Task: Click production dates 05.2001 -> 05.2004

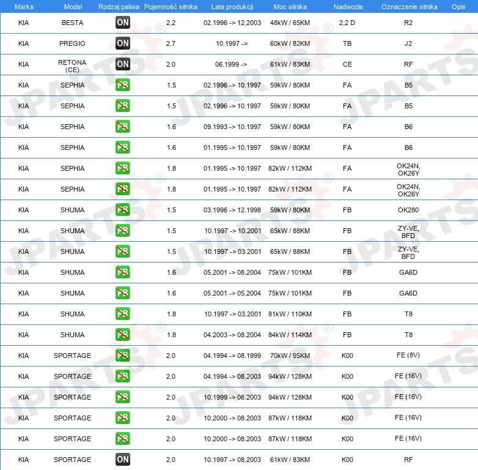Action: pos(232,293)
